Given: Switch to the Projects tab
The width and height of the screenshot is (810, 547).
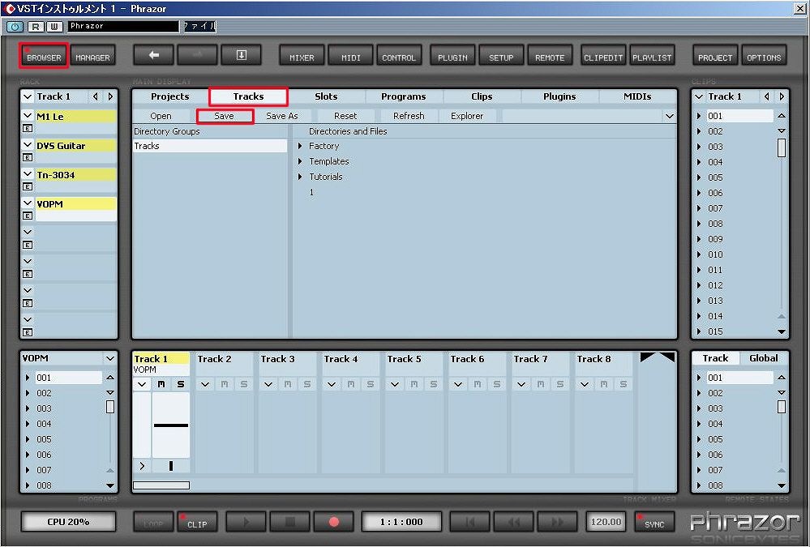Looking at the screenshot, I should point(170,96).
